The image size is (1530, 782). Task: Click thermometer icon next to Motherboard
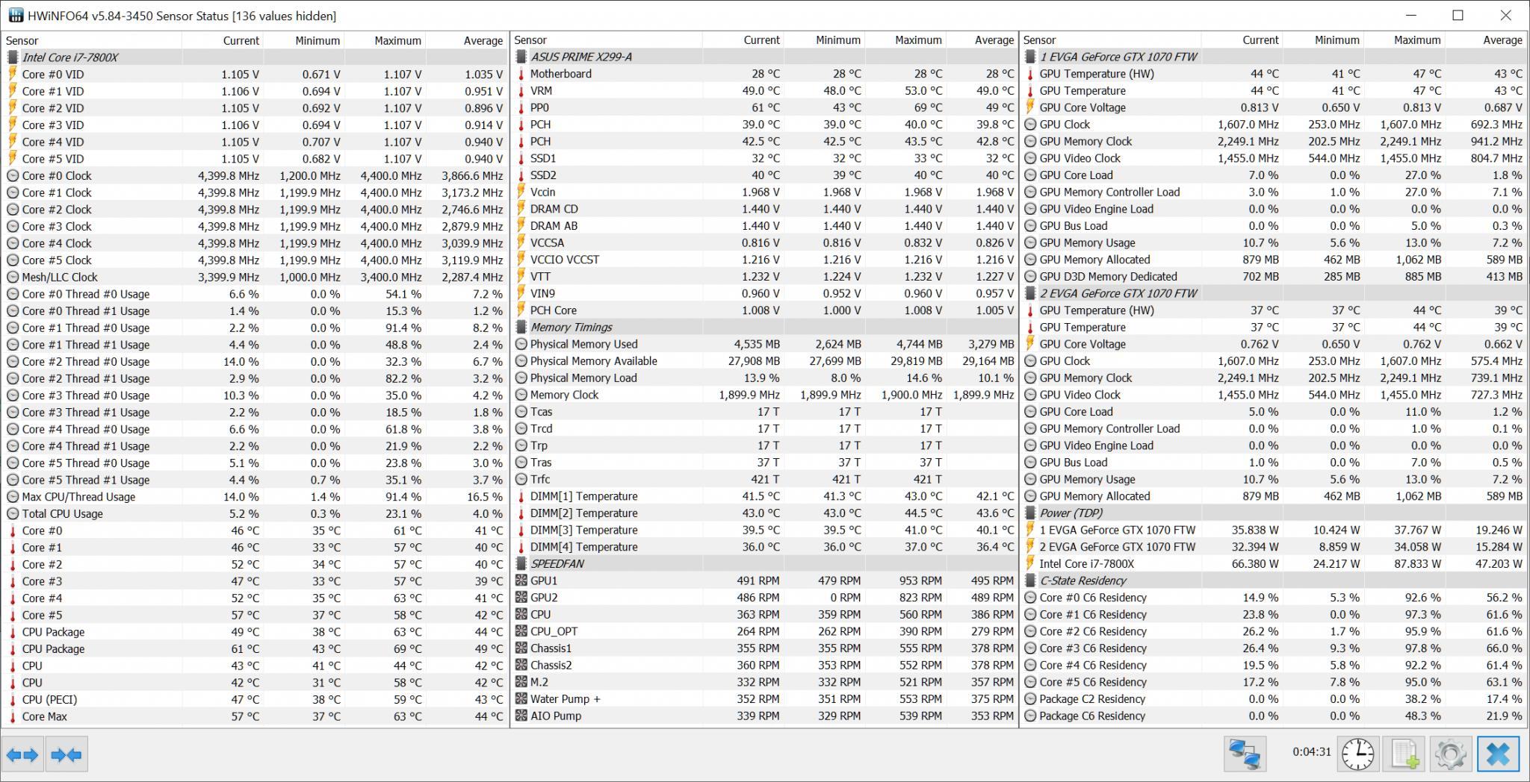(521, 74)
